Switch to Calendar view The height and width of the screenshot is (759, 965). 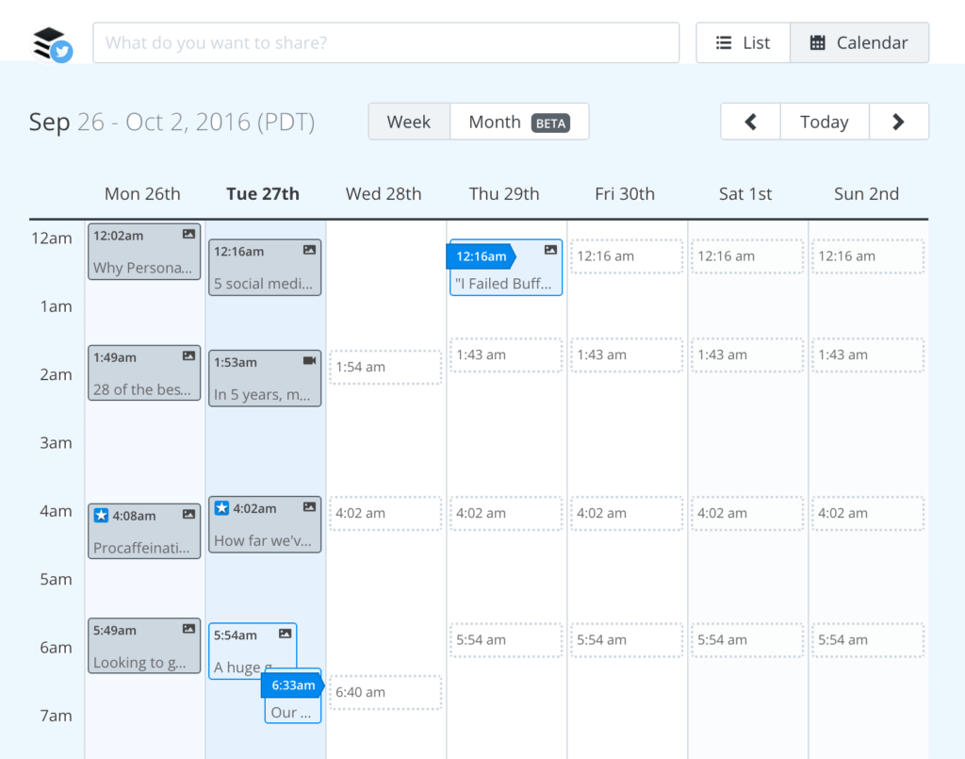pyautogui.click(x=859, y=42)
